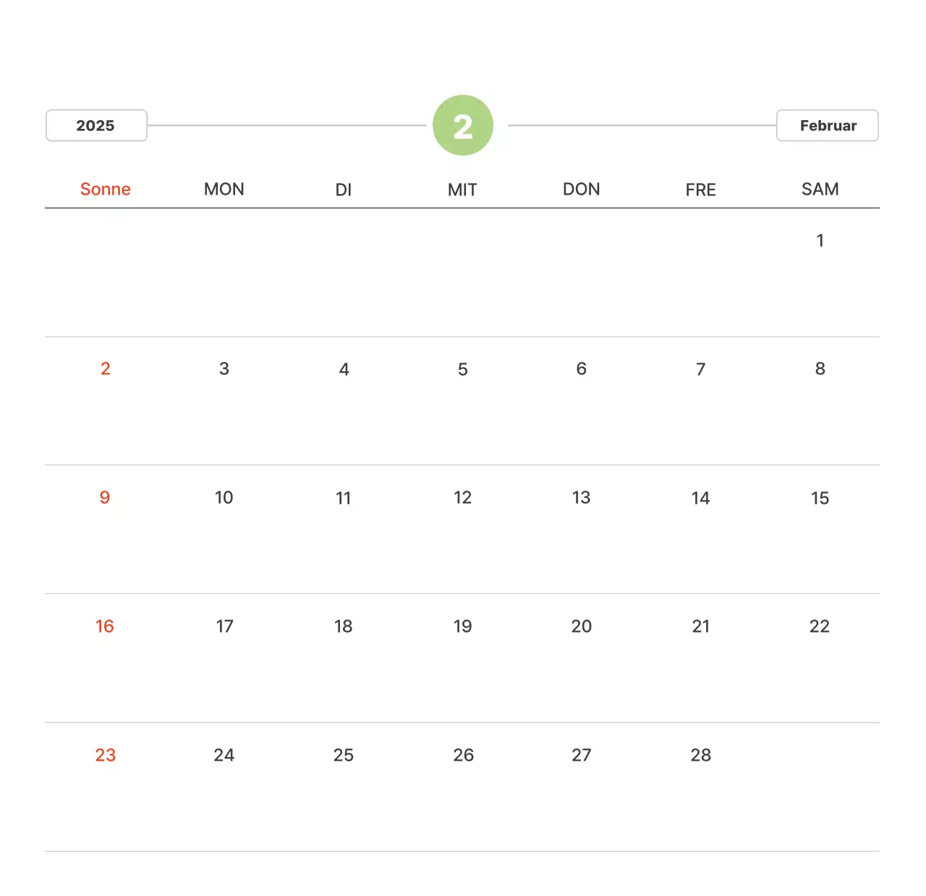Pick February 28, the last day
The image size is (926, 896).
(x=700, y=756)
